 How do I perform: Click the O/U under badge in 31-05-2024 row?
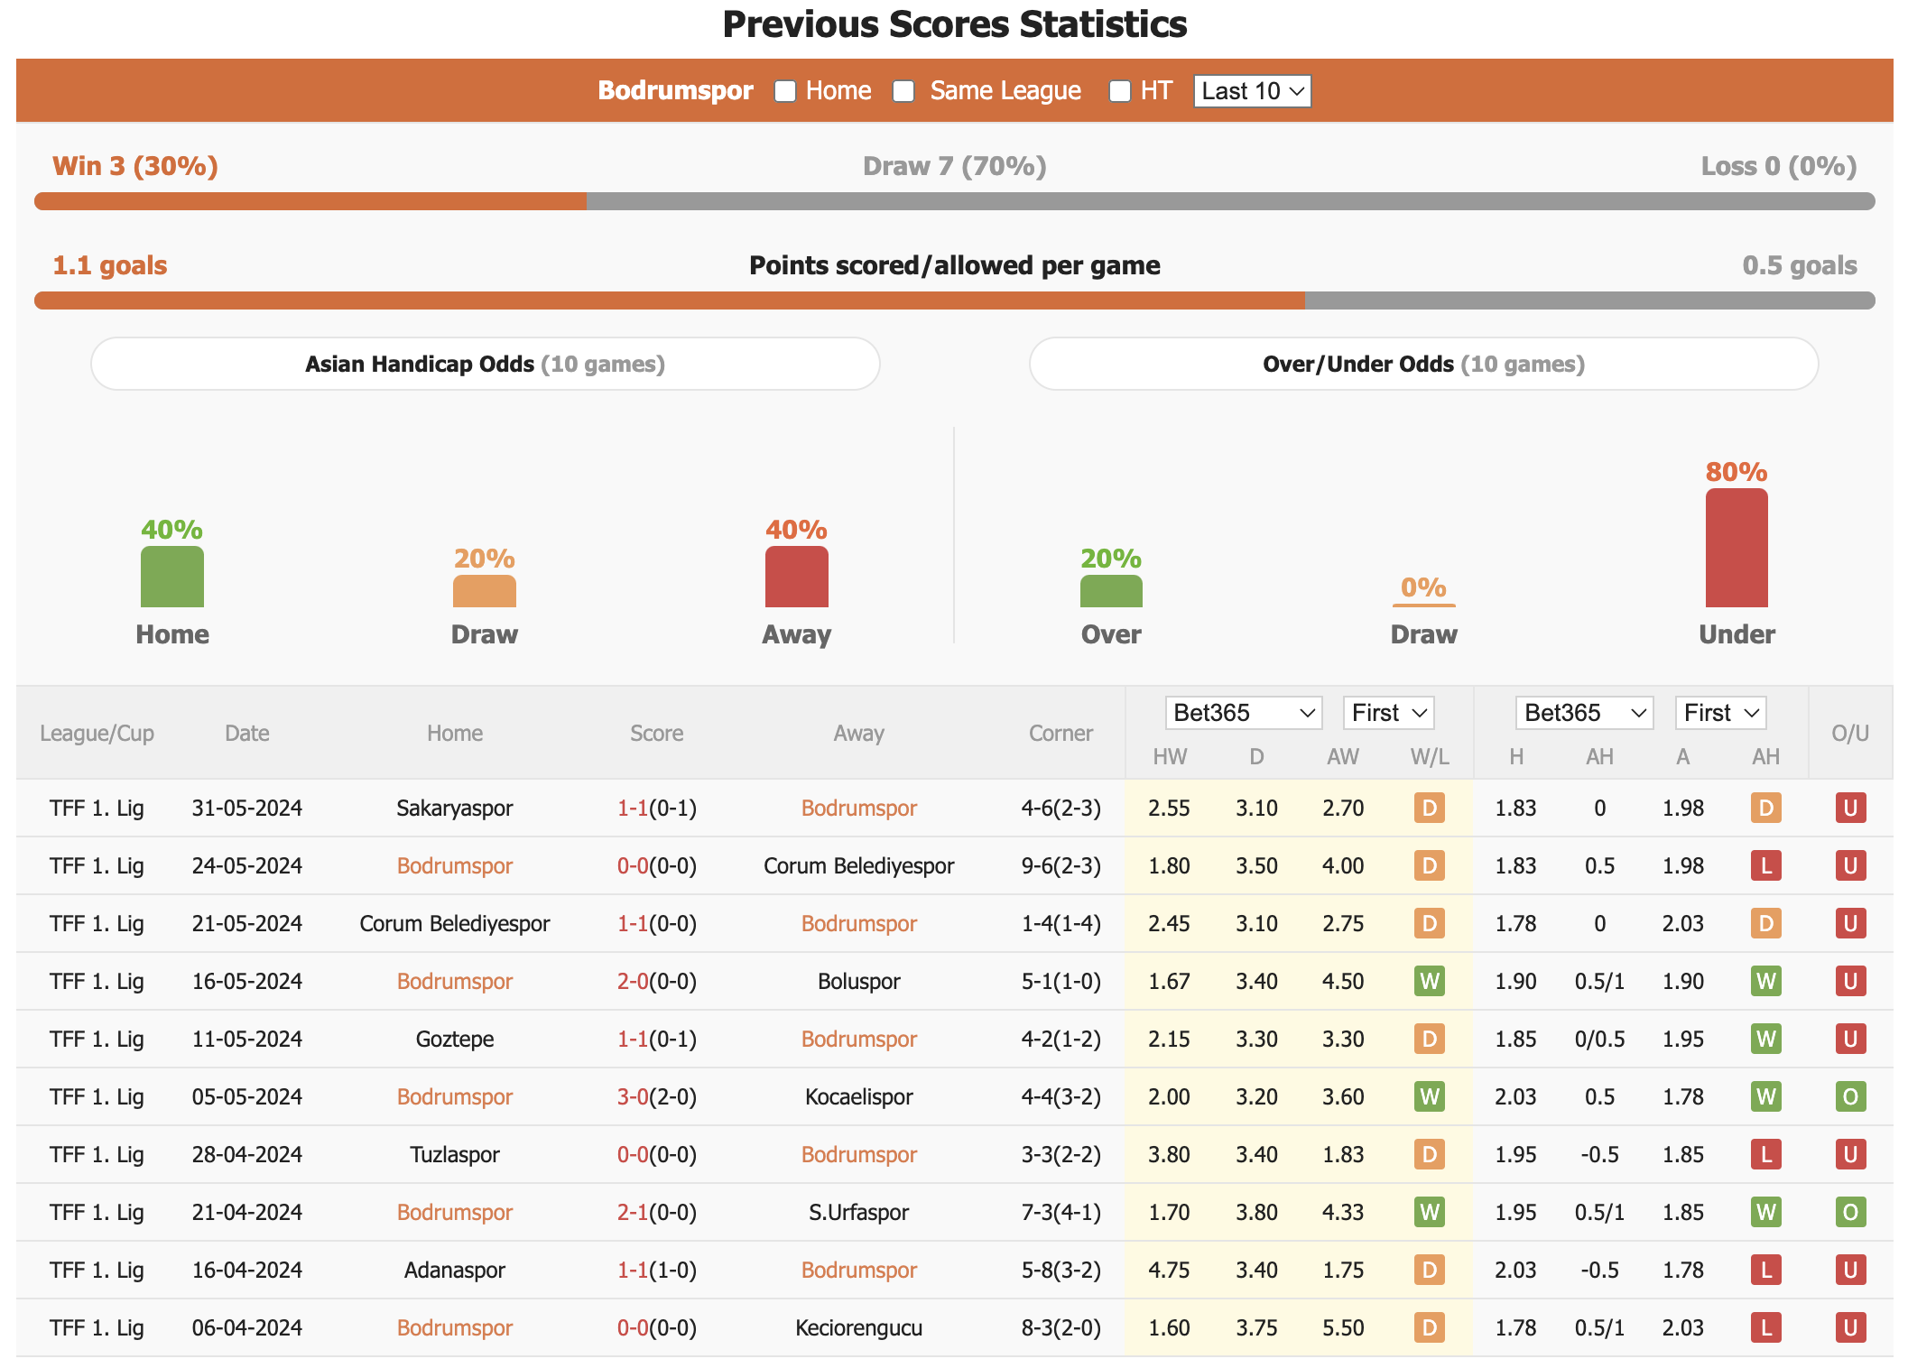(1850, 808)
